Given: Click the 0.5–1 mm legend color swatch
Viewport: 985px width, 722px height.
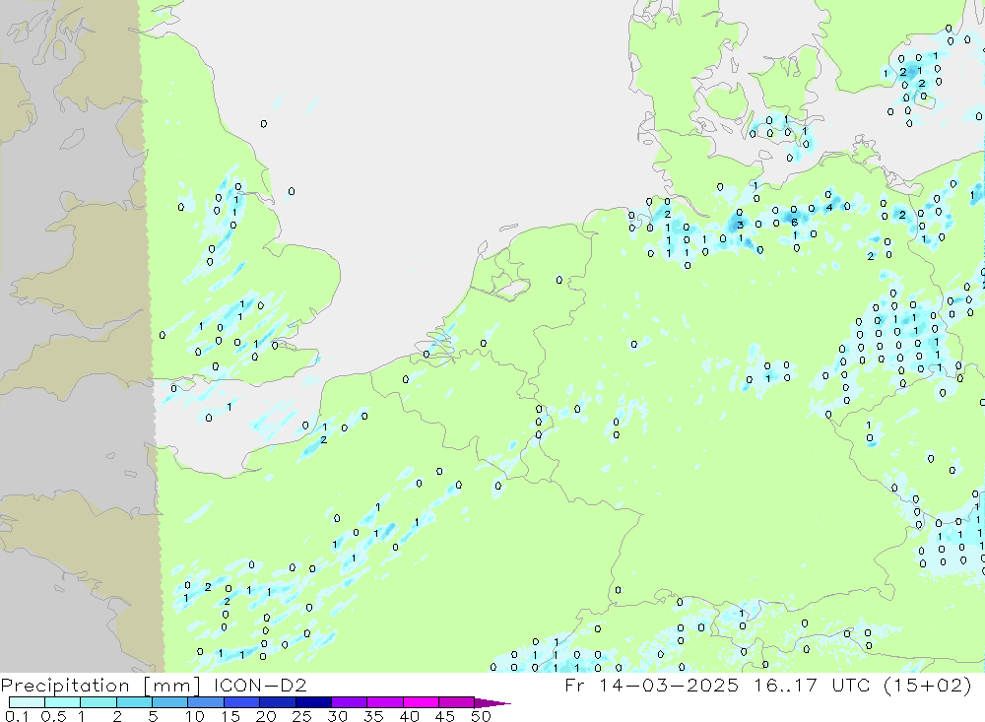Looking at the screenshot, I should [x=63, y=702].
